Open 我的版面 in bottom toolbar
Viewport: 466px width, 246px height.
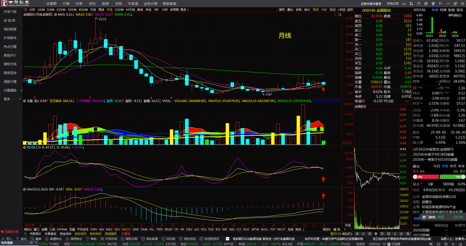pos(149,239)
